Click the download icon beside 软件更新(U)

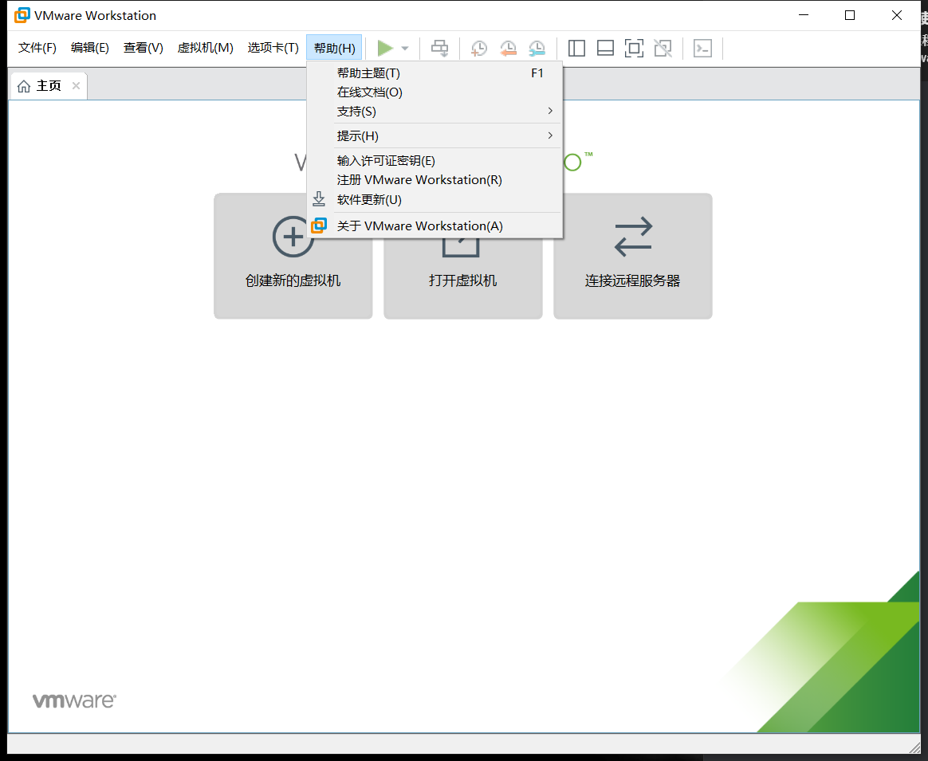coord(319,198)
